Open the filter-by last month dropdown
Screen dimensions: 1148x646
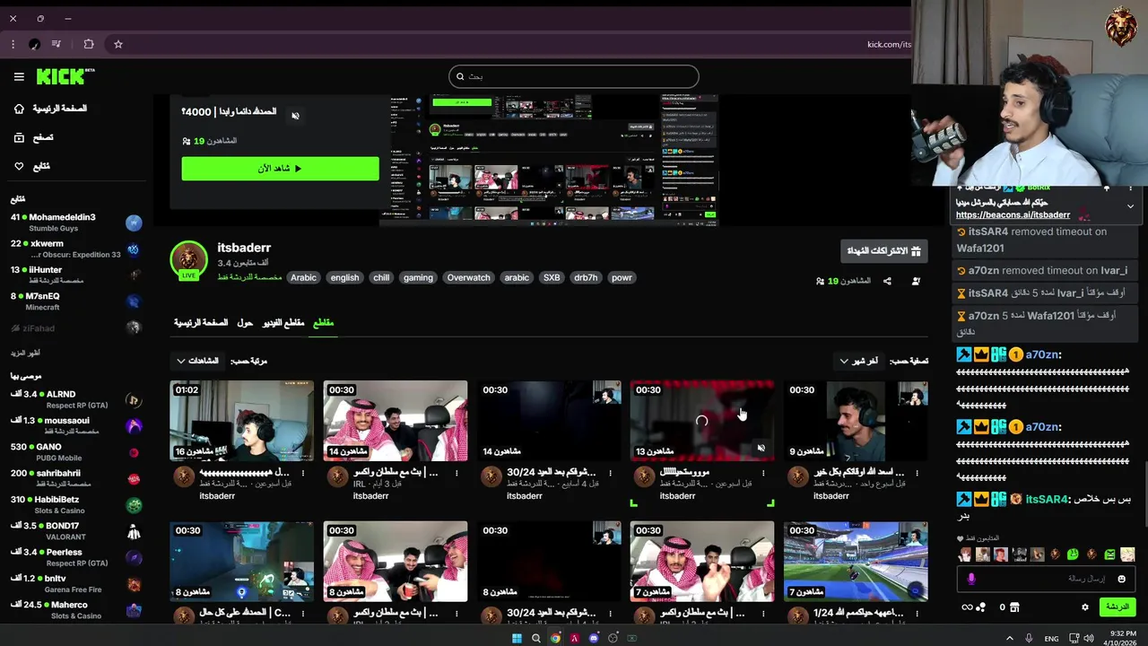click(859, 361)
